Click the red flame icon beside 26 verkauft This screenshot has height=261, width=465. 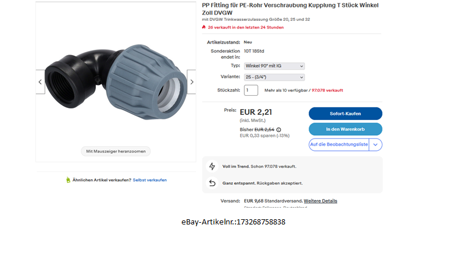(204, 27)
